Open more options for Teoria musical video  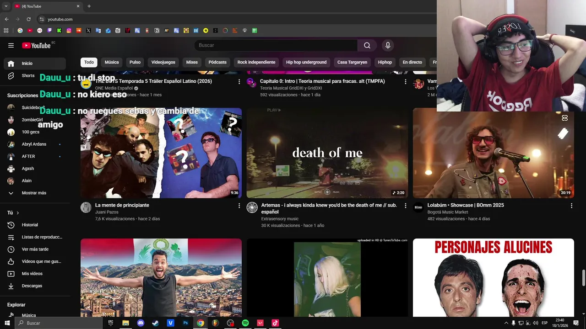[405, 81]
